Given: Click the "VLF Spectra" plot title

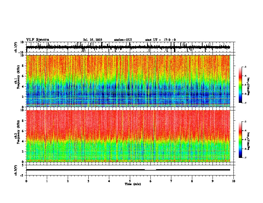Looking at the screenshot, I should (x=38, y=40).
